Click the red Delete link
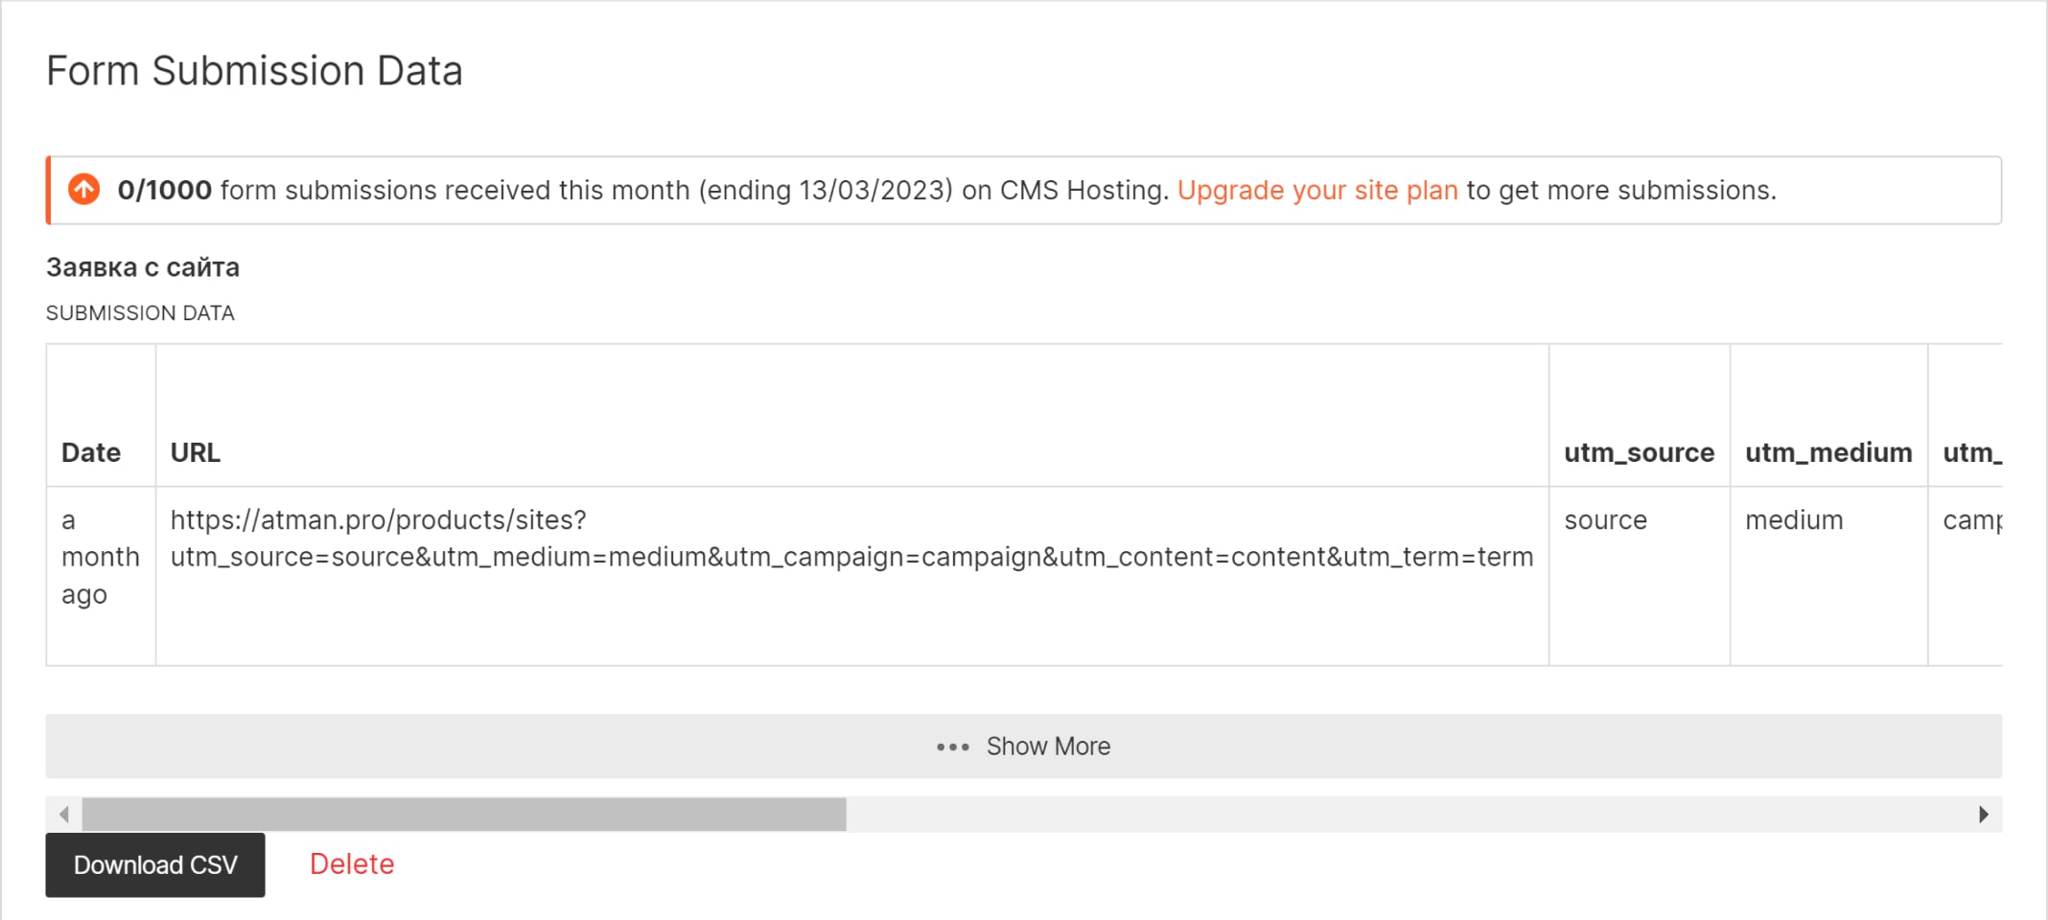2048x920 pixels. [352, 864]
